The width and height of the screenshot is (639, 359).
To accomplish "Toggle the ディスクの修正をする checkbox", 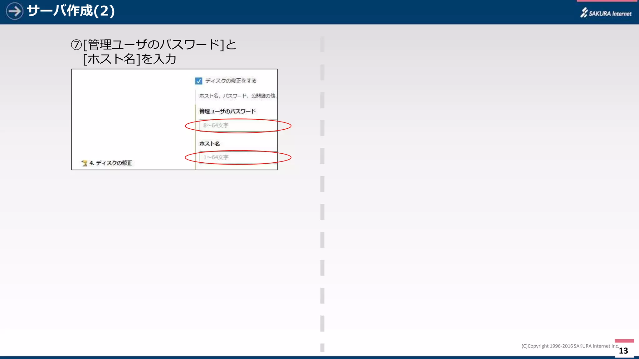I will coord(199,81).
